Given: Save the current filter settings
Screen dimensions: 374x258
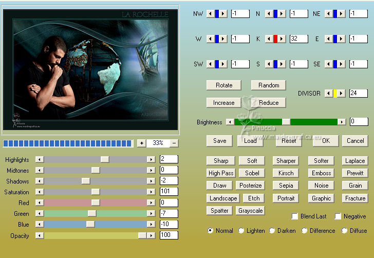Looking at the screenshot, I should (x=219, y=141).
